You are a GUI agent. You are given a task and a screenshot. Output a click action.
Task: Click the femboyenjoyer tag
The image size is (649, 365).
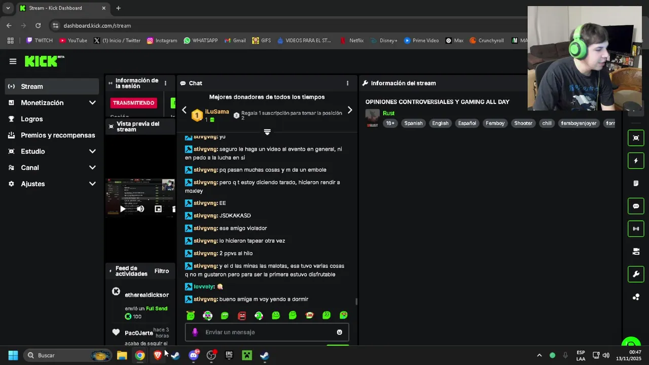(579, 123)
